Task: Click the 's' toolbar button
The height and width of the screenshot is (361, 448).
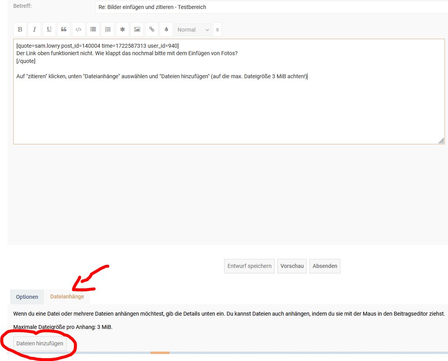Action: coord(217,30)
